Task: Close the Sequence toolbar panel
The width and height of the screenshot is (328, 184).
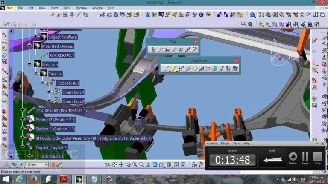Action: [236, 60]
